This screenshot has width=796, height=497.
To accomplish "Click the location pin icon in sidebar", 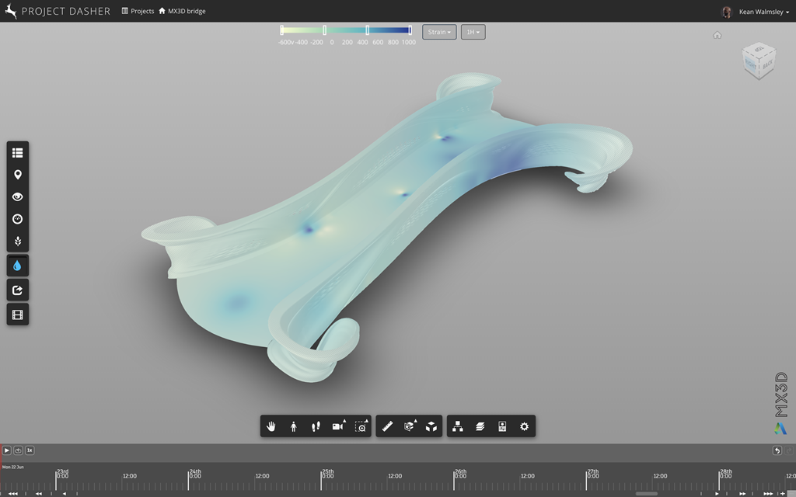I will pos(18,175).
